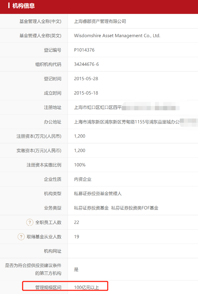Select the company name 上海睿郡资产管理有限公司
The image size is (198, 294).
[100, 21]
